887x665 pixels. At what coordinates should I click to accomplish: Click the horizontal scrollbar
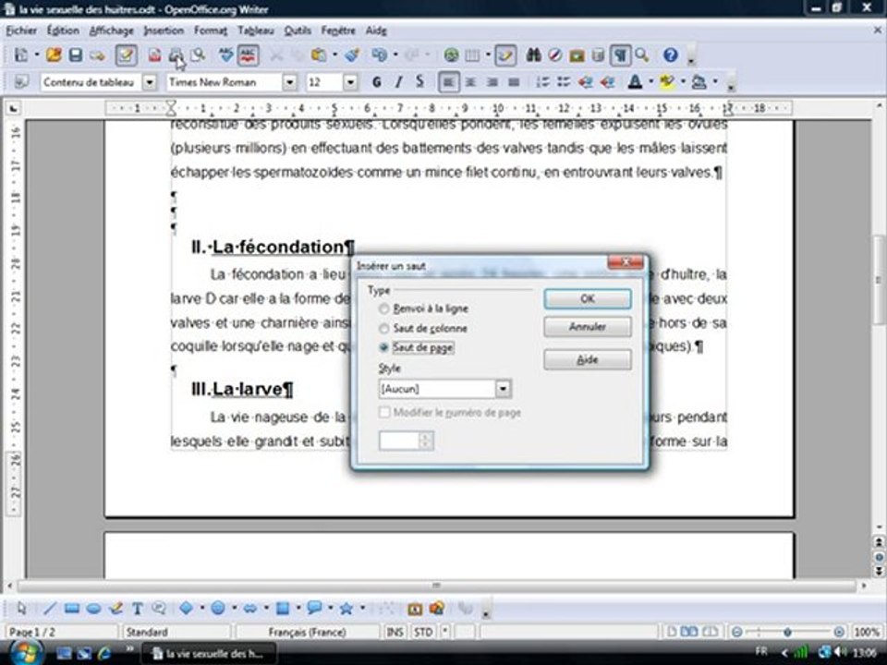[436, 586]
